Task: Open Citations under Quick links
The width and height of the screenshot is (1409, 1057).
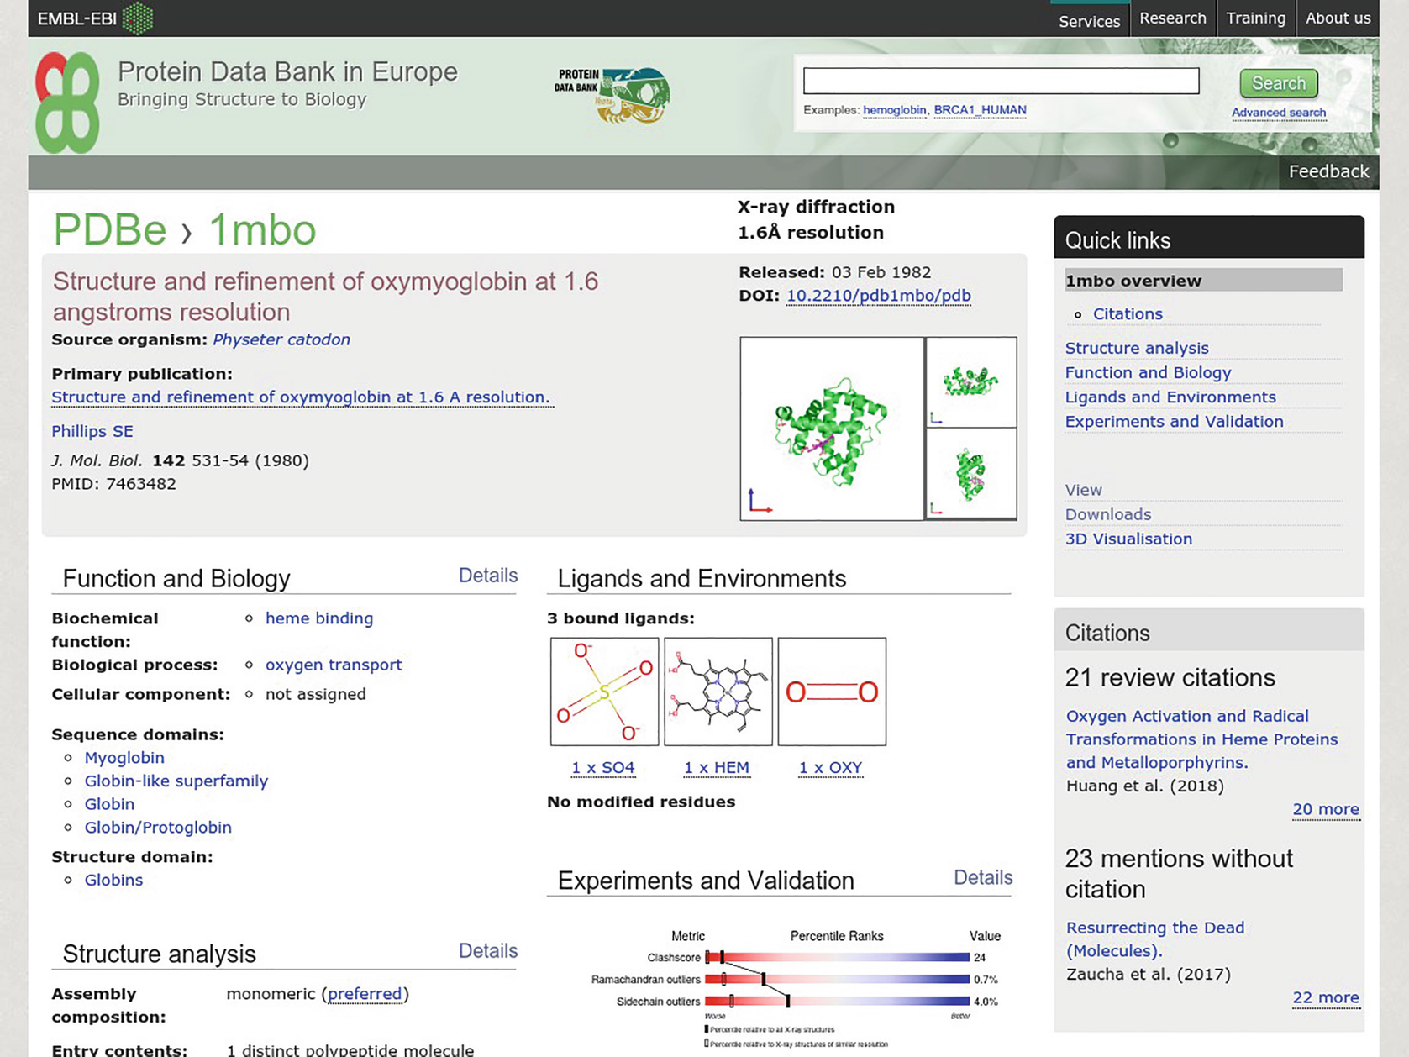Action: click(x=1128, y=314)
